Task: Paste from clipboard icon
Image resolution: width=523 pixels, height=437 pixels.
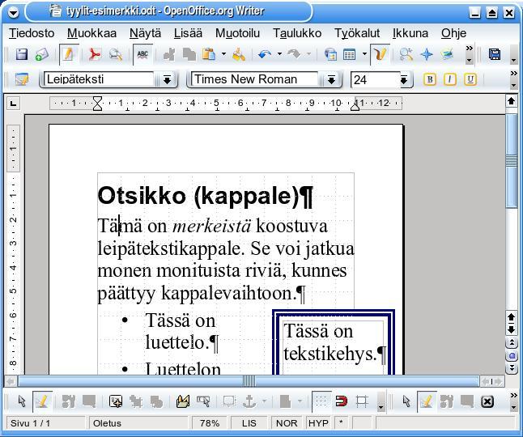Action: pos(209,54)
